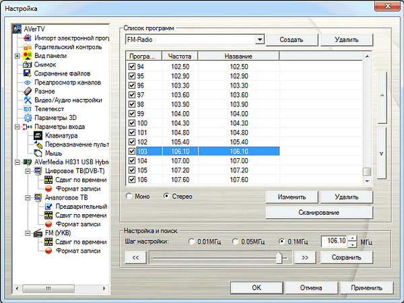Select Сдвиг по времени under FM (УКВ)
Screen dimensions: 404x303
(x=81, y=242)
